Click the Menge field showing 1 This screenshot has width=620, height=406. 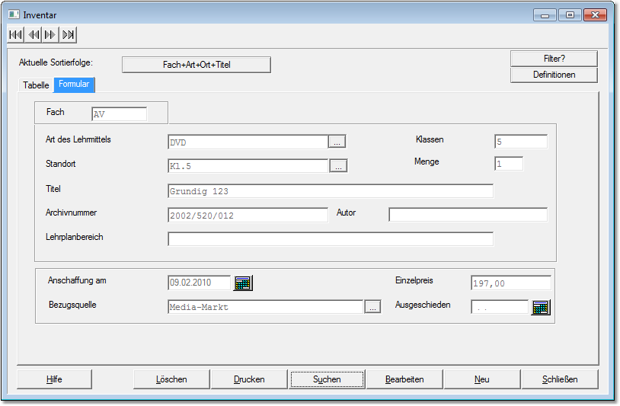(x=509, y=164)
